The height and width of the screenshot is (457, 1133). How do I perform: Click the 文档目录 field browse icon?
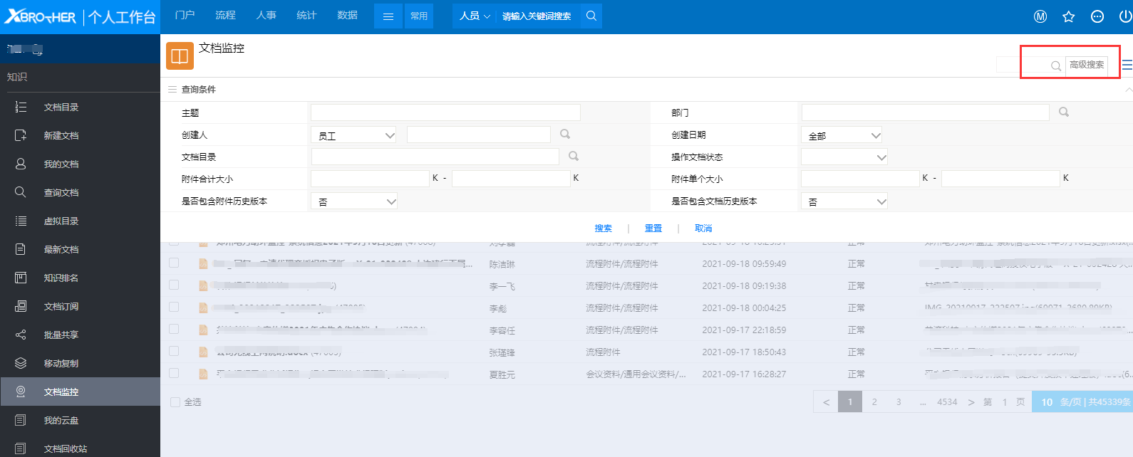point(574,156)
